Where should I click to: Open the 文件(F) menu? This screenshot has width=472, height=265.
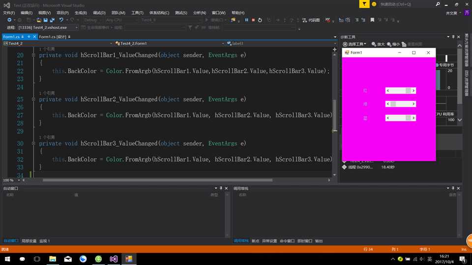click(9, 13)
